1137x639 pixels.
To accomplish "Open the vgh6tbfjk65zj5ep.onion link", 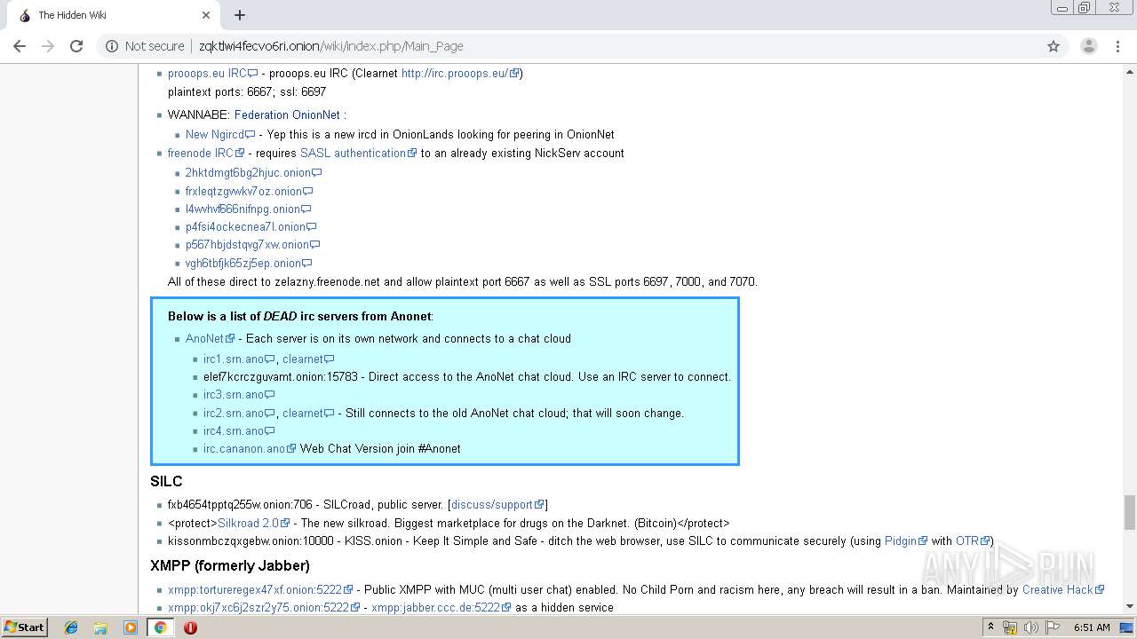I will (249, 263).
